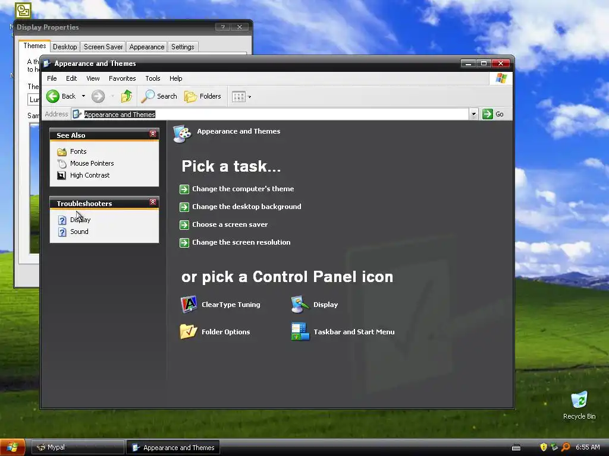Screen dimensions: 609x456
Task: Open High Contrast link
Action: [x=90, y=175]
